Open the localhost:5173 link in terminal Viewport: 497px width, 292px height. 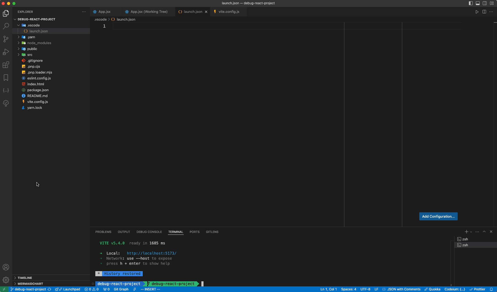coord(151,253)
